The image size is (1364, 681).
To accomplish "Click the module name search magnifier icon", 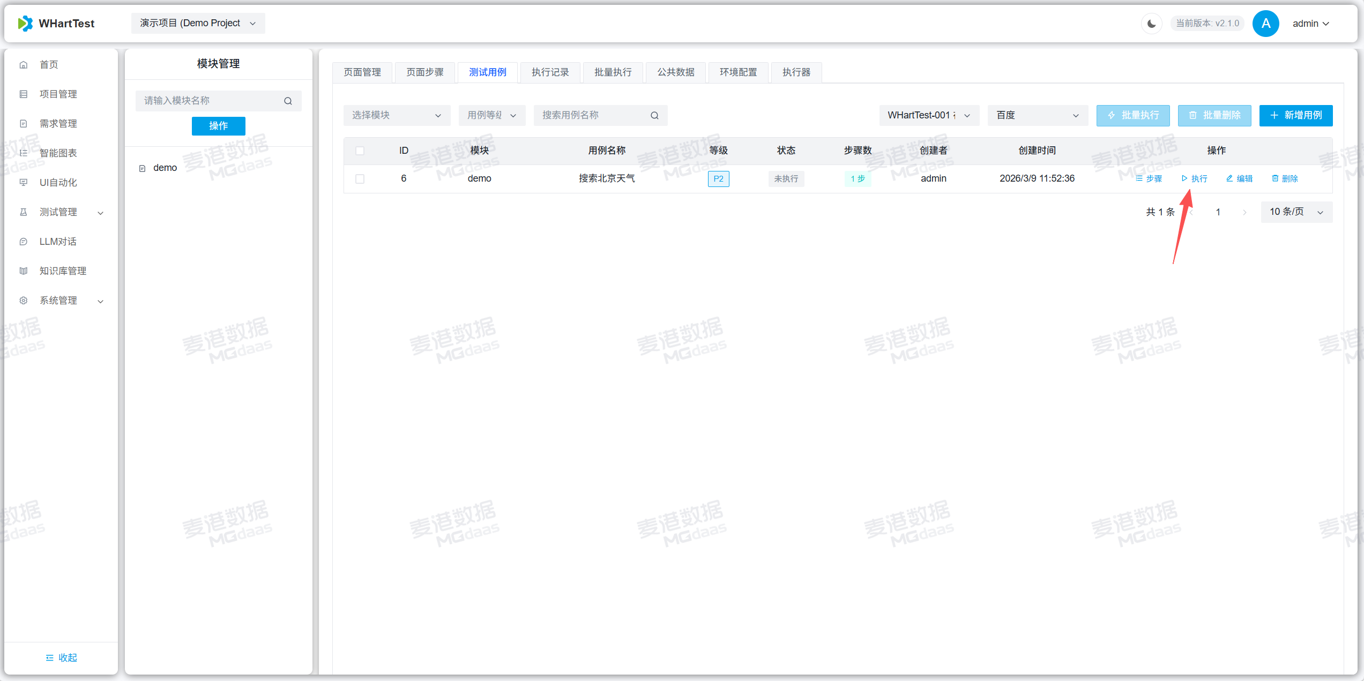I will click(288, 101).
